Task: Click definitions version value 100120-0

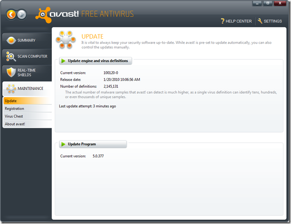Action: point(111,73)
